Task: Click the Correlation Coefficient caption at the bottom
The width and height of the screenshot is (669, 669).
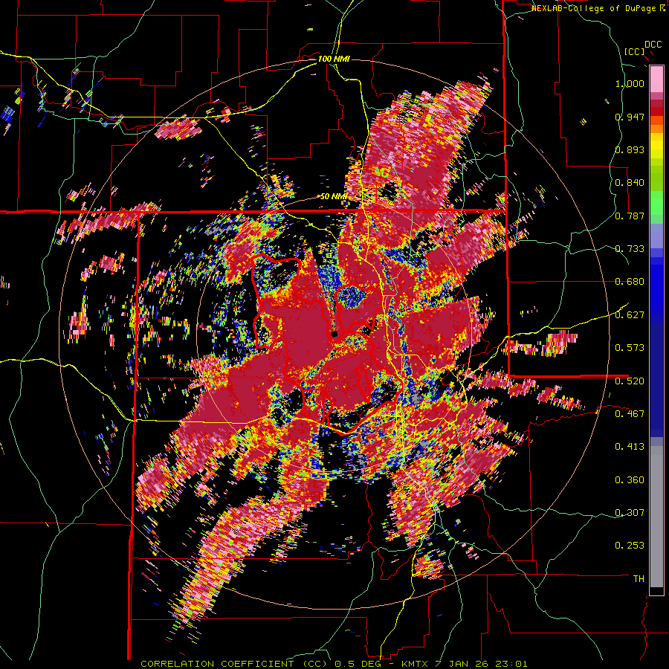Action: pyautogui.click(x=334, y=664)
